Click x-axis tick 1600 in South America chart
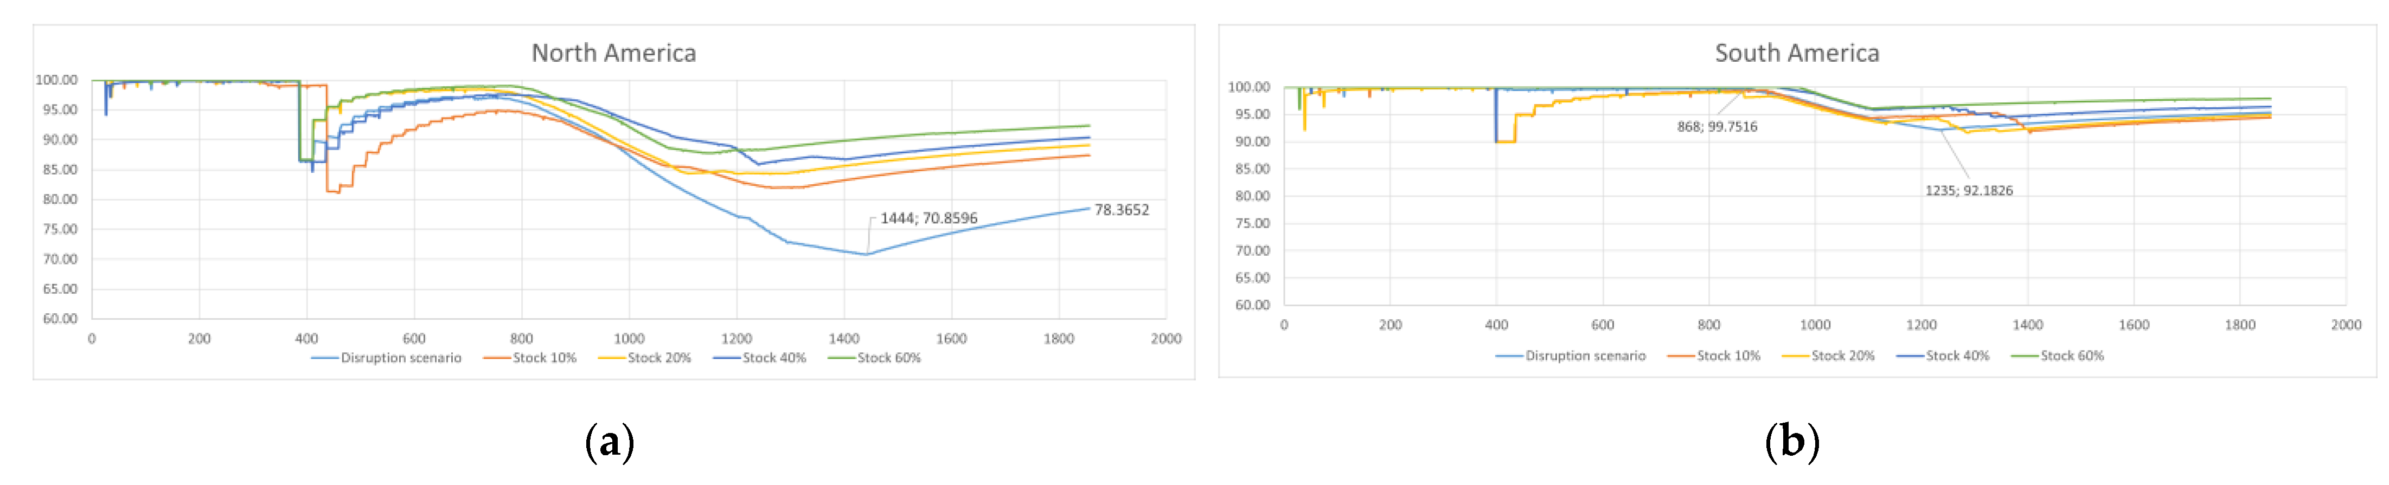The height and width of the screenshot is (485, 2389). click(2134, 326)
